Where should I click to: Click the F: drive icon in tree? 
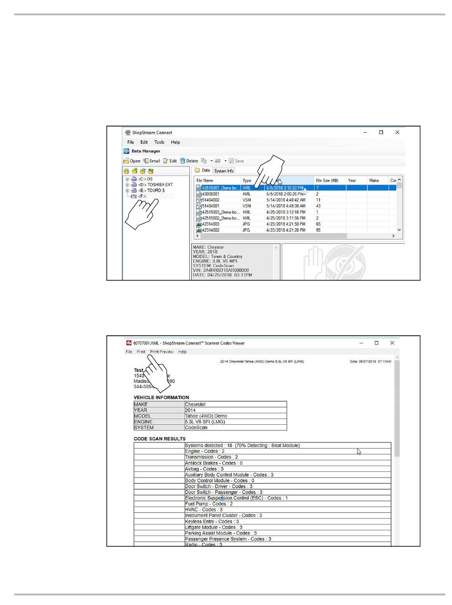[134, 196]
